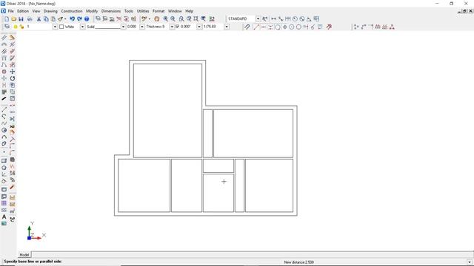Select the Rectangle tool in left toolbar
The image size is (474, 266).
tap(4, 161)
